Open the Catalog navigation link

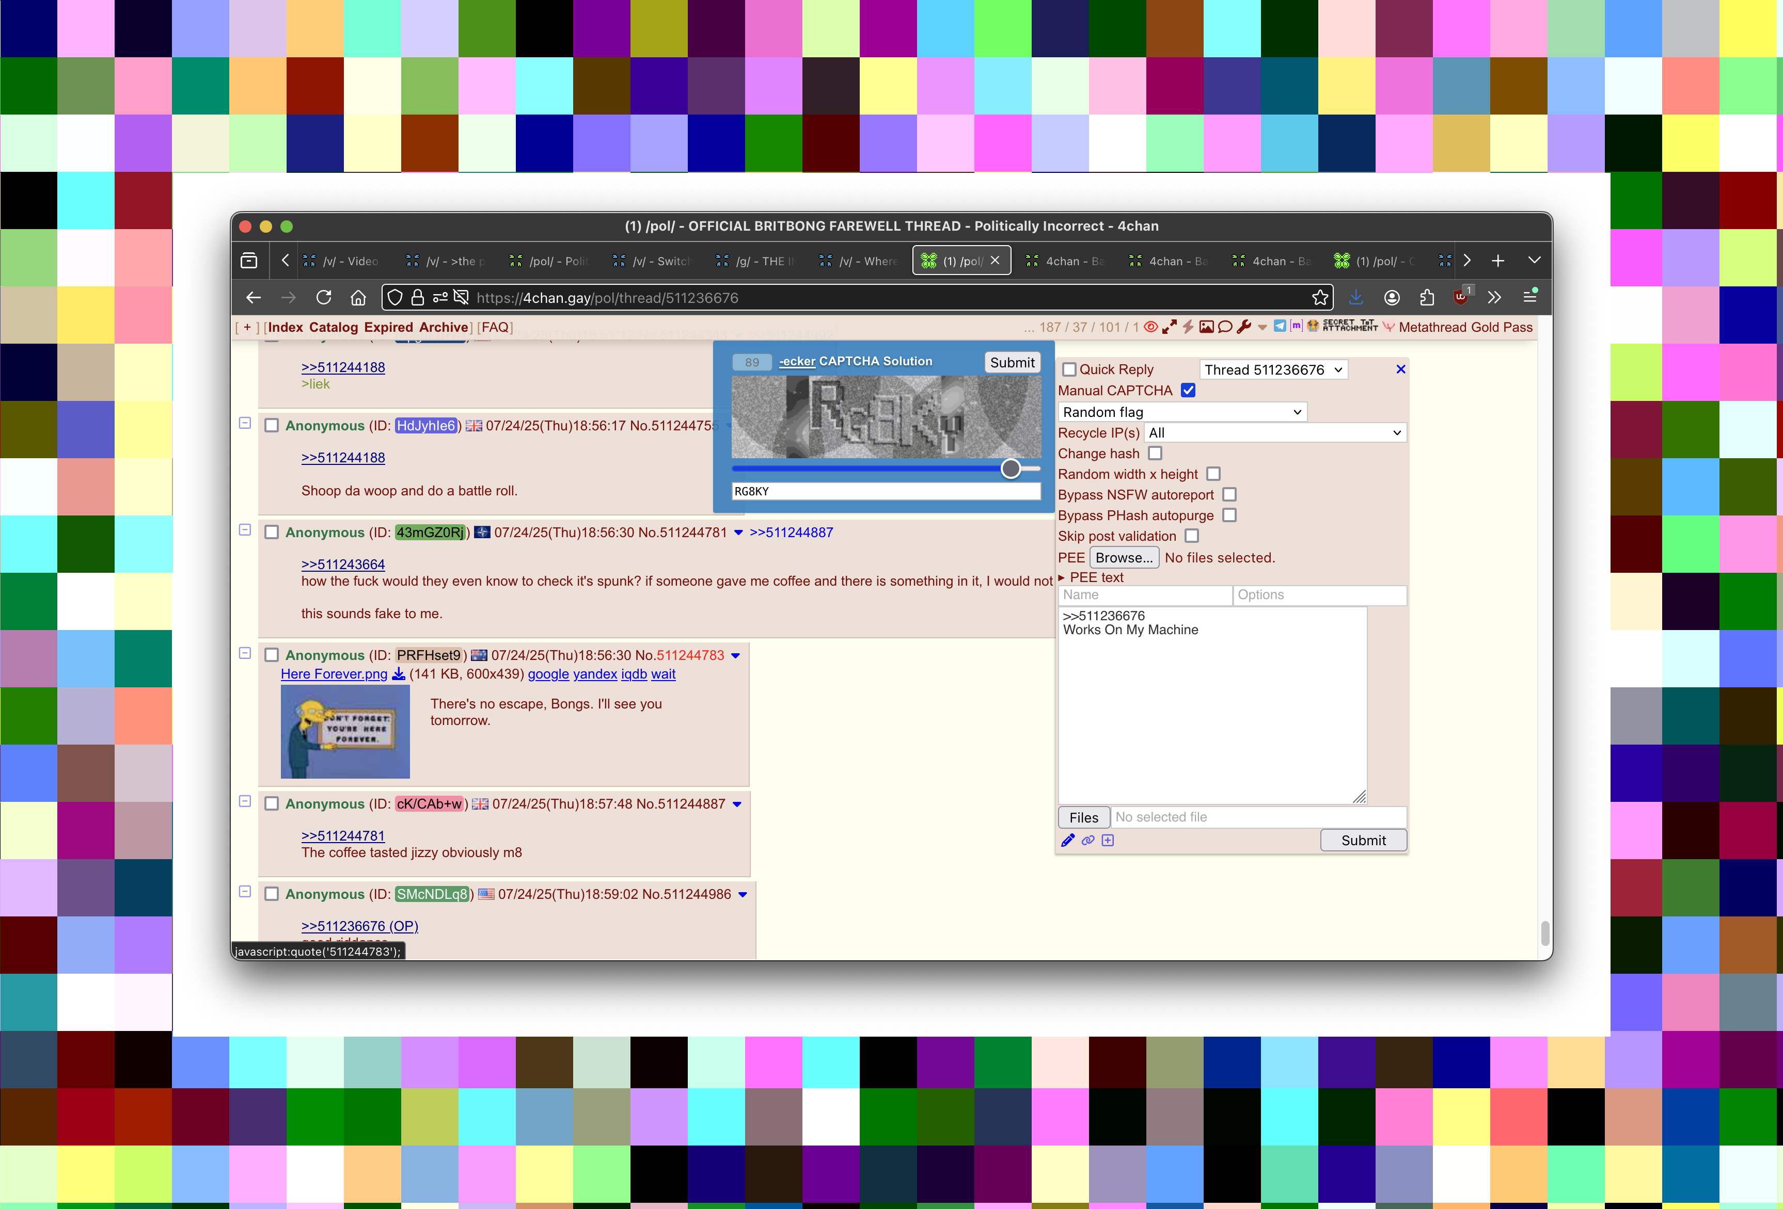tap(334, 327)
